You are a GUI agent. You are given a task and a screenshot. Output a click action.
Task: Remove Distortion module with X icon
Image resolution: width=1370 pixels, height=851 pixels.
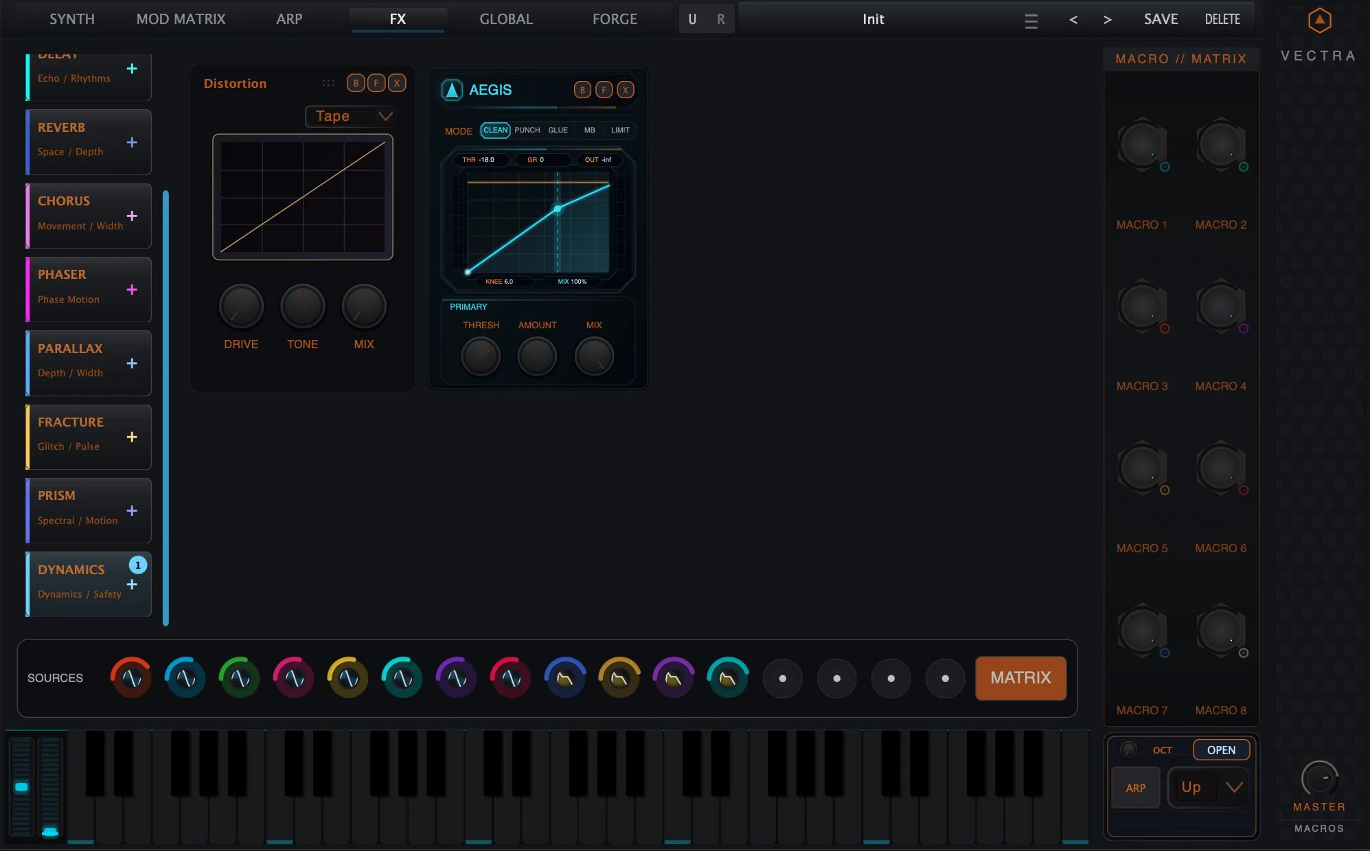397,83
